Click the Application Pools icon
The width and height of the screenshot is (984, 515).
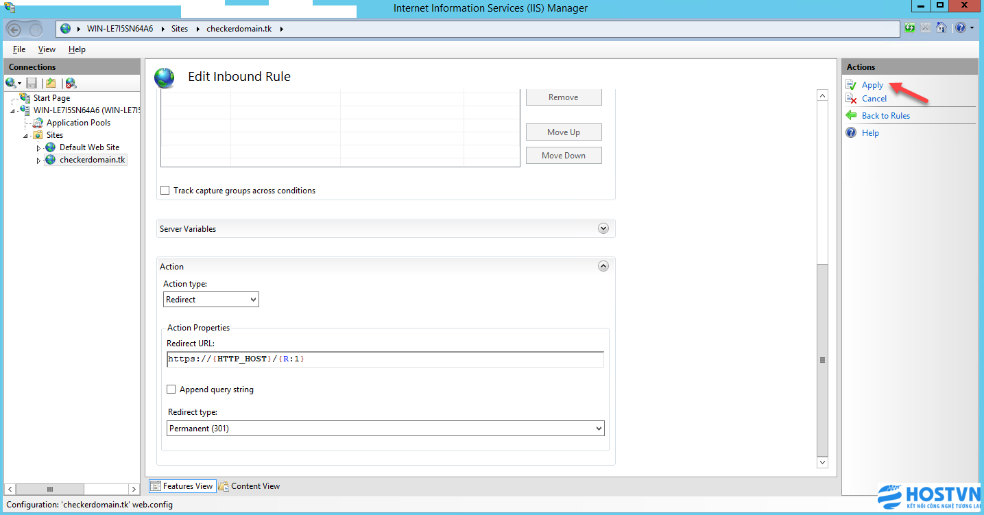(38, 123)
